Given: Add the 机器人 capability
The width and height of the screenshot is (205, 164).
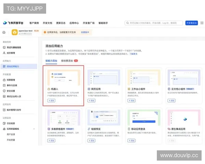Looking at the screenshot, I should click(x=51, y=100).
